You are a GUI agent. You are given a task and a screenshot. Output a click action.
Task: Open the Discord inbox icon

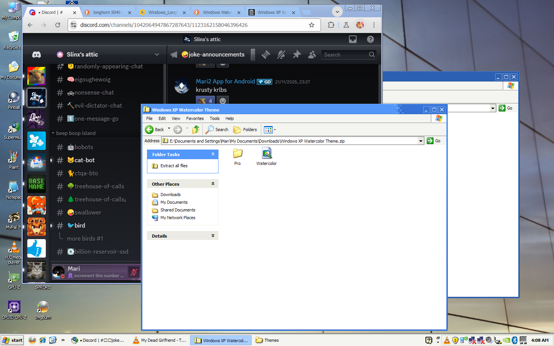tap(352, 39)
